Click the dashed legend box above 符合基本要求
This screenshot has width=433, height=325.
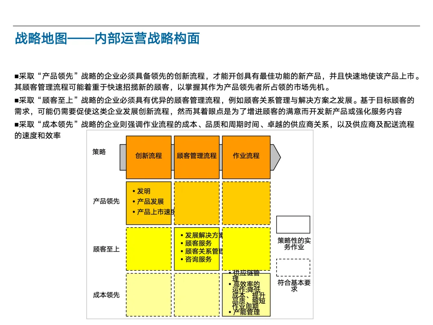click(x=293, y=268)
